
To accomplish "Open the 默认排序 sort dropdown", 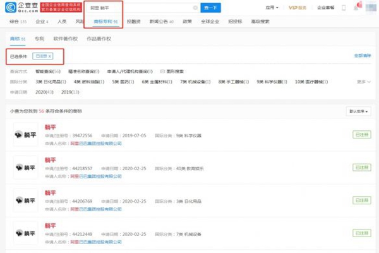I will pyautogui.click(x=358, y=111).
